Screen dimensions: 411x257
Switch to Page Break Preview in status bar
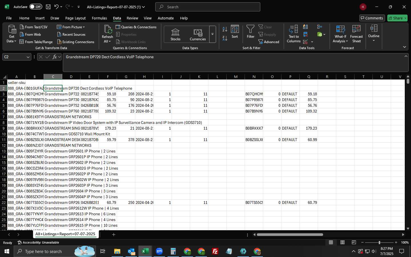pos(354,242)
